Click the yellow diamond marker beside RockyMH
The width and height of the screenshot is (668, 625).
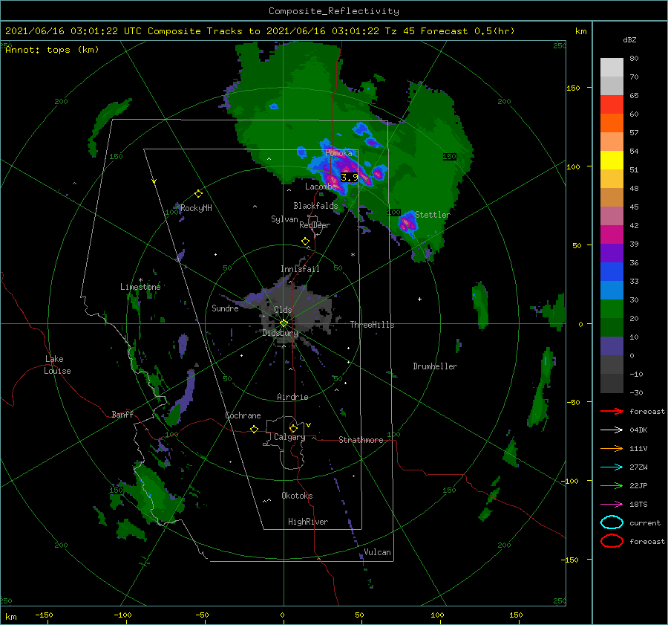pos(198,194)
